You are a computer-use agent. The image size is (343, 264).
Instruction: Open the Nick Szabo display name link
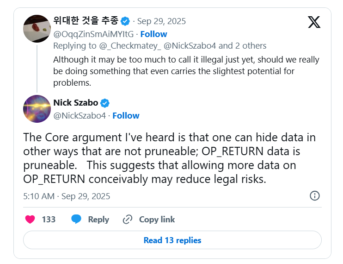(75, 103)
